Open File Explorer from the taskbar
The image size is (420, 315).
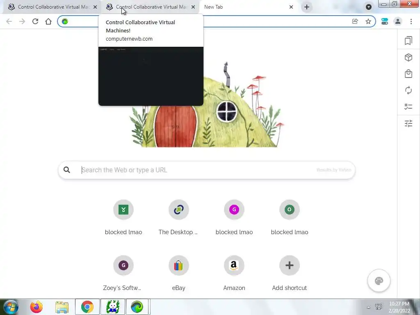pos(62,307)
